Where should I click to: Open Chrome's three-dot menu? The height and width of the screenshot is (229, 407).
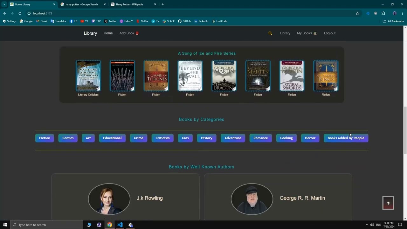pos(402,13)
